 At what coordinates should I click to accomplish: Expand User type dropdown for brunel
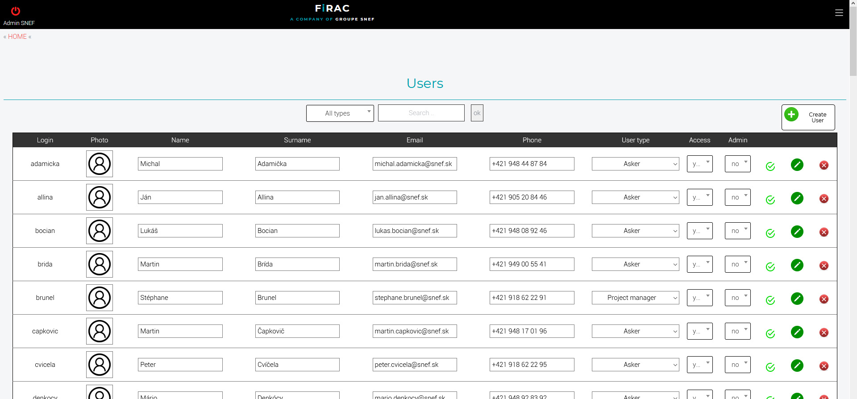635,298
